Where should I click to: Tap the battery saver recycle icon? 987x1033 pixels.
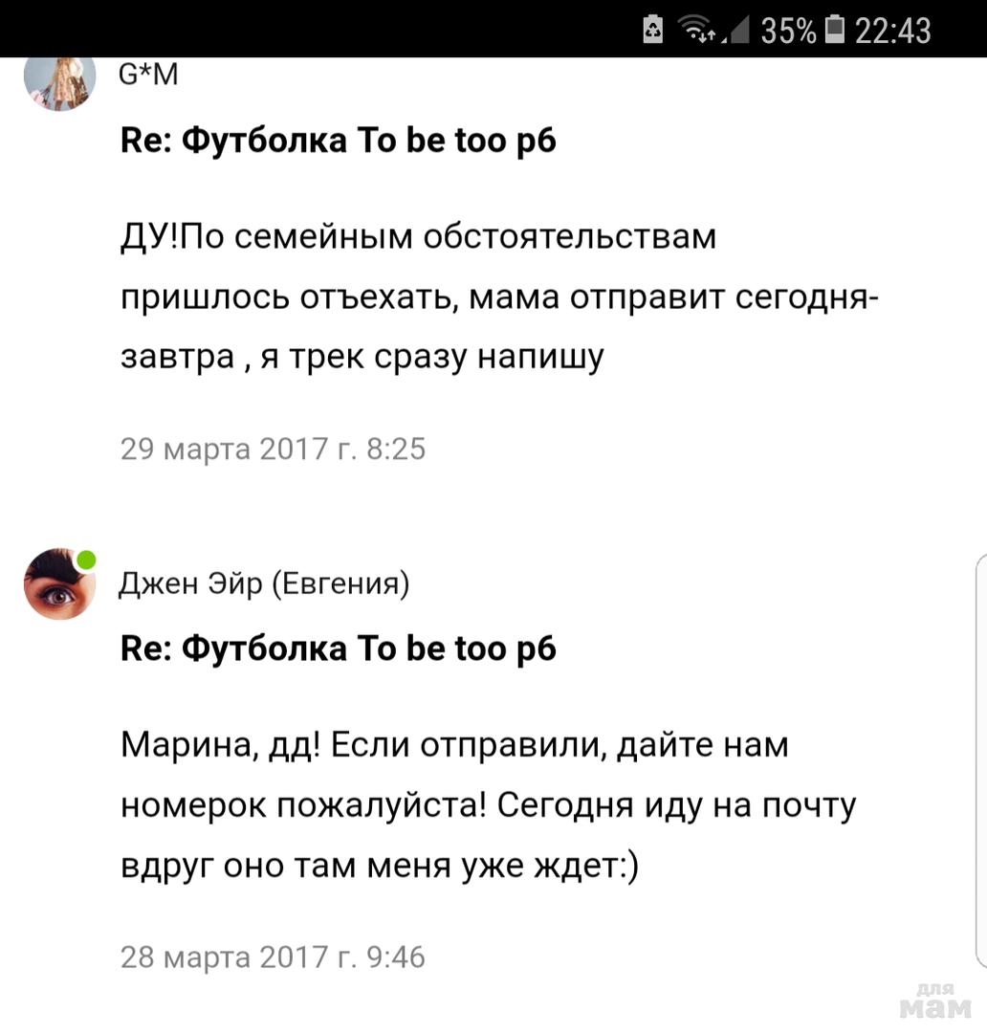[x=653, y=30]
